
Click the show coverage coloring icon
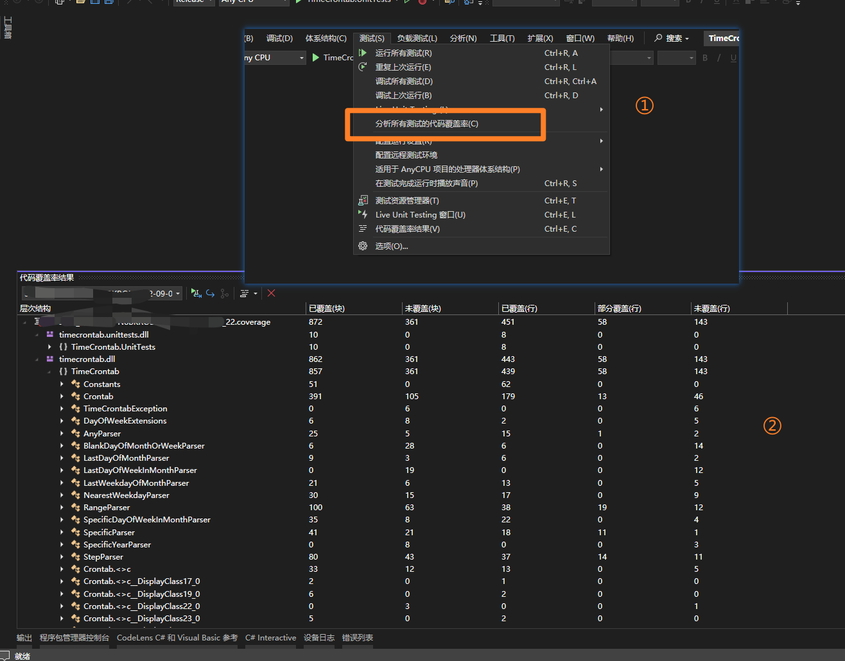pos(244,293)
